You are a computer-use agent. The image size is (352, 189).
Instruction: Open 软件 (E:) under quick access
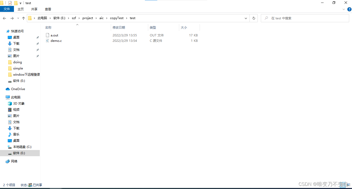(19, 81)
